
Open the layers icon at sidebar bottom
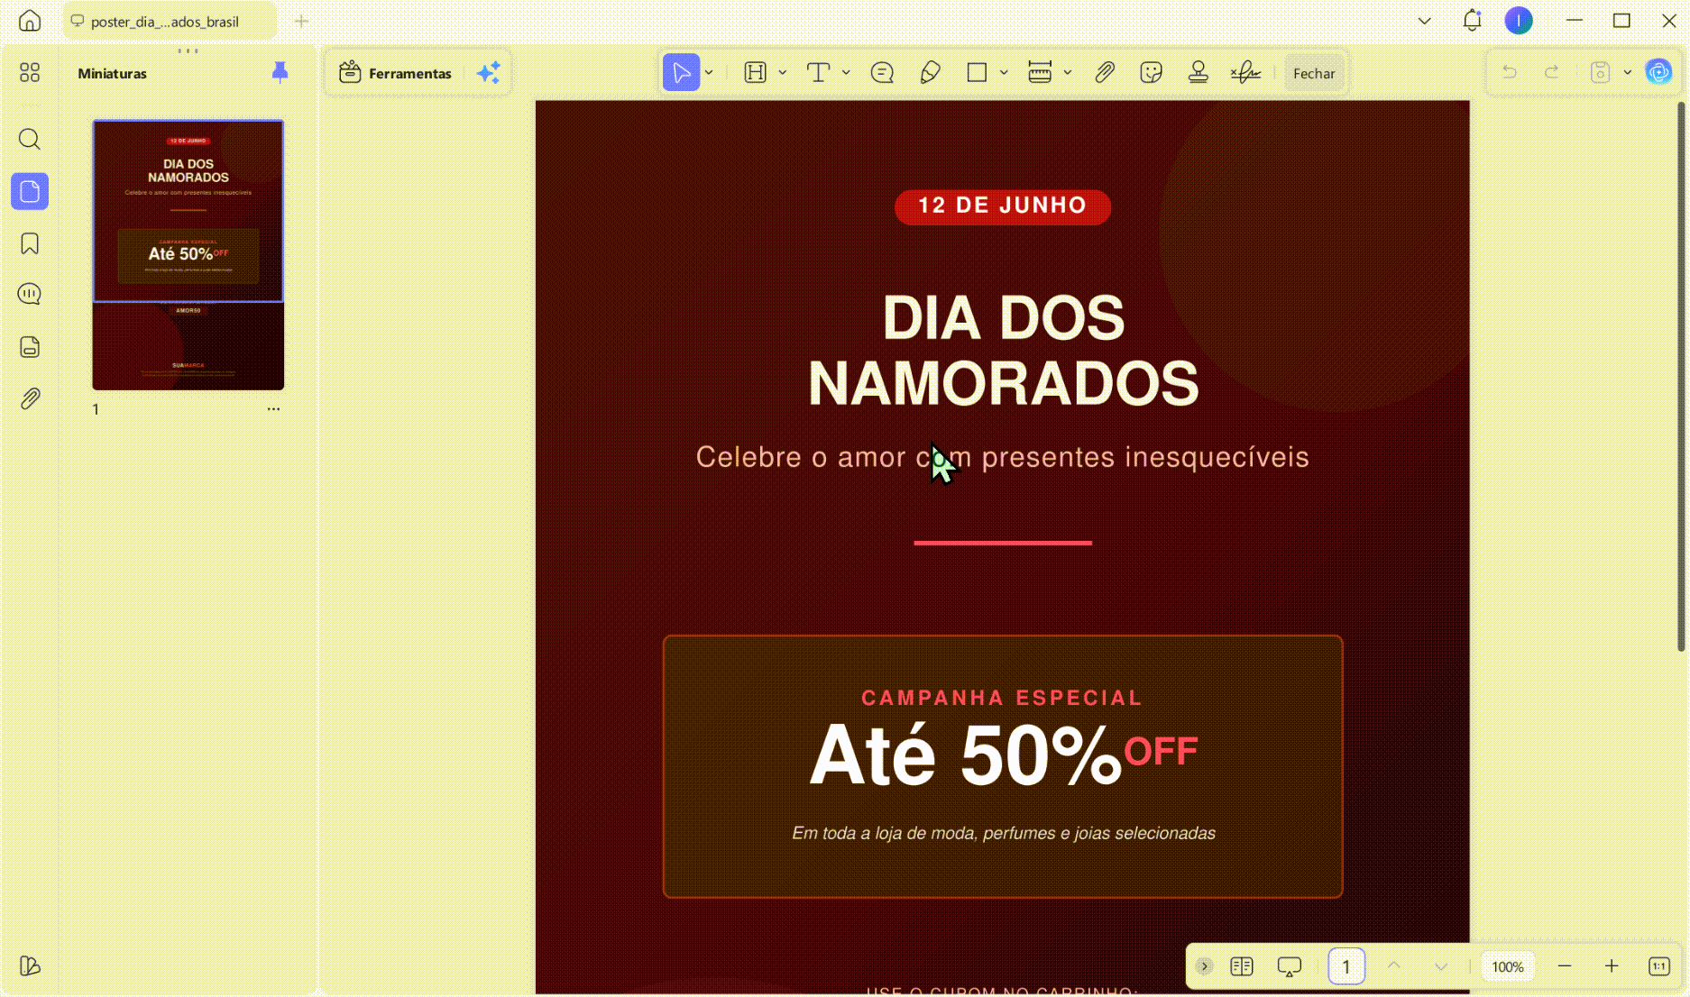click(30, 965)
